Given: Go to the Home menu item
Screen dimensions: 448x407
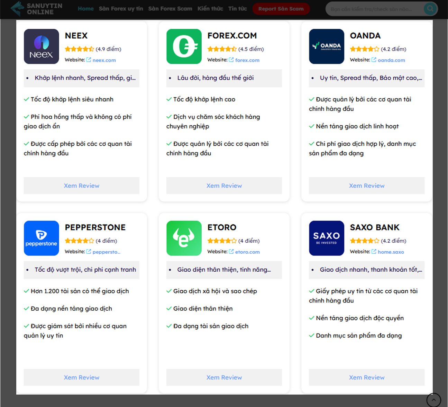Looking at the screenshot, I should (x=86, y=9).
